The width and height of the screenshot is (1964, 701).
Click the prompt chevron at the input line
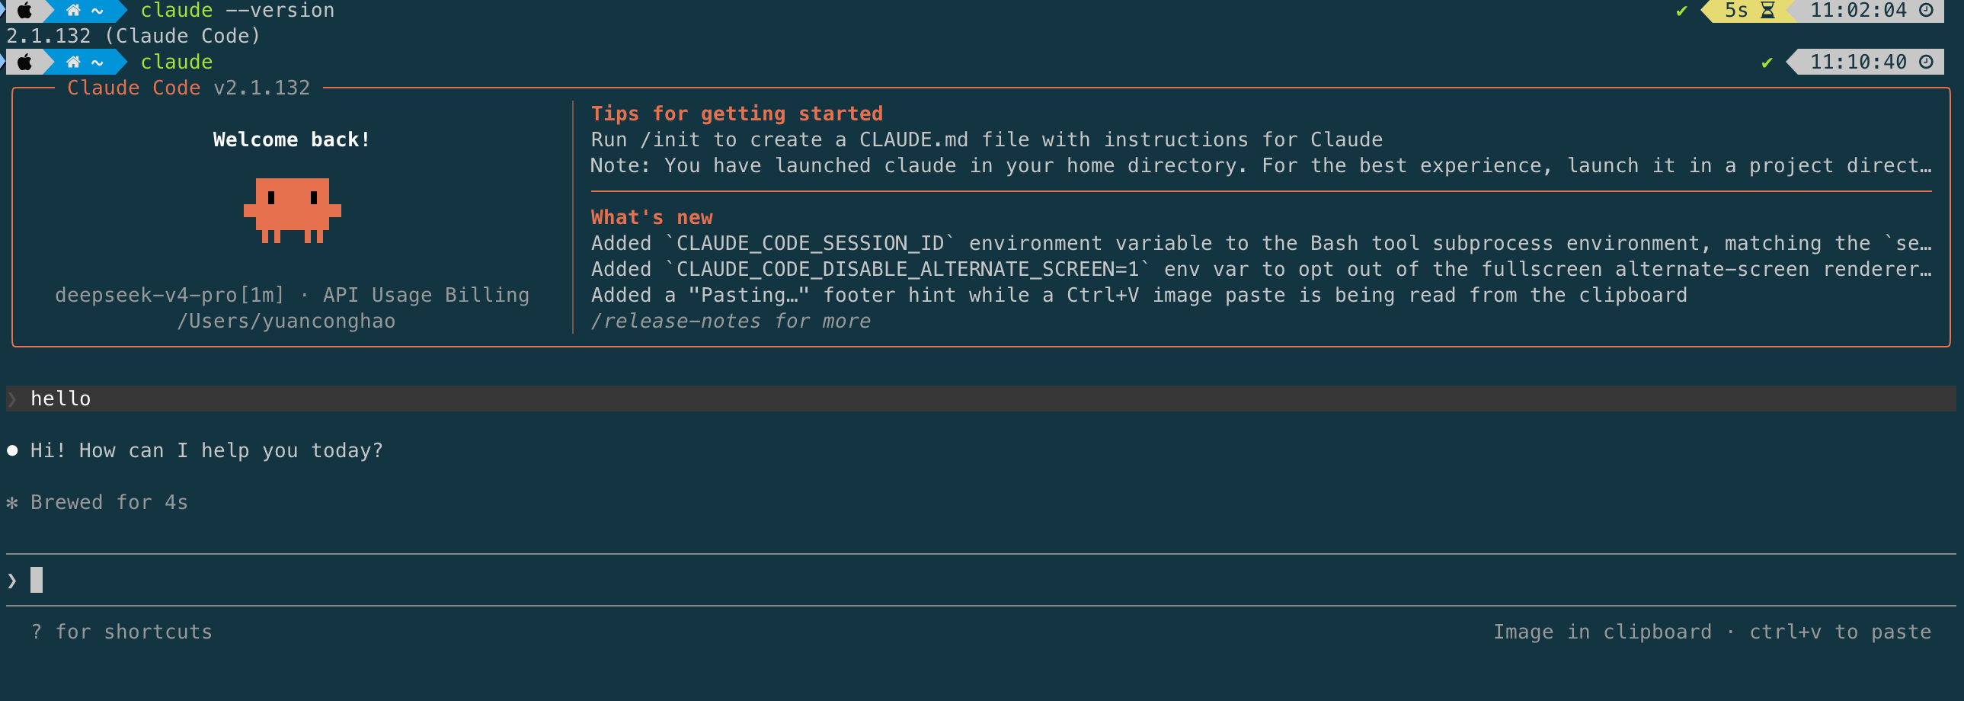pyautogui.click(x=12, y=581)
